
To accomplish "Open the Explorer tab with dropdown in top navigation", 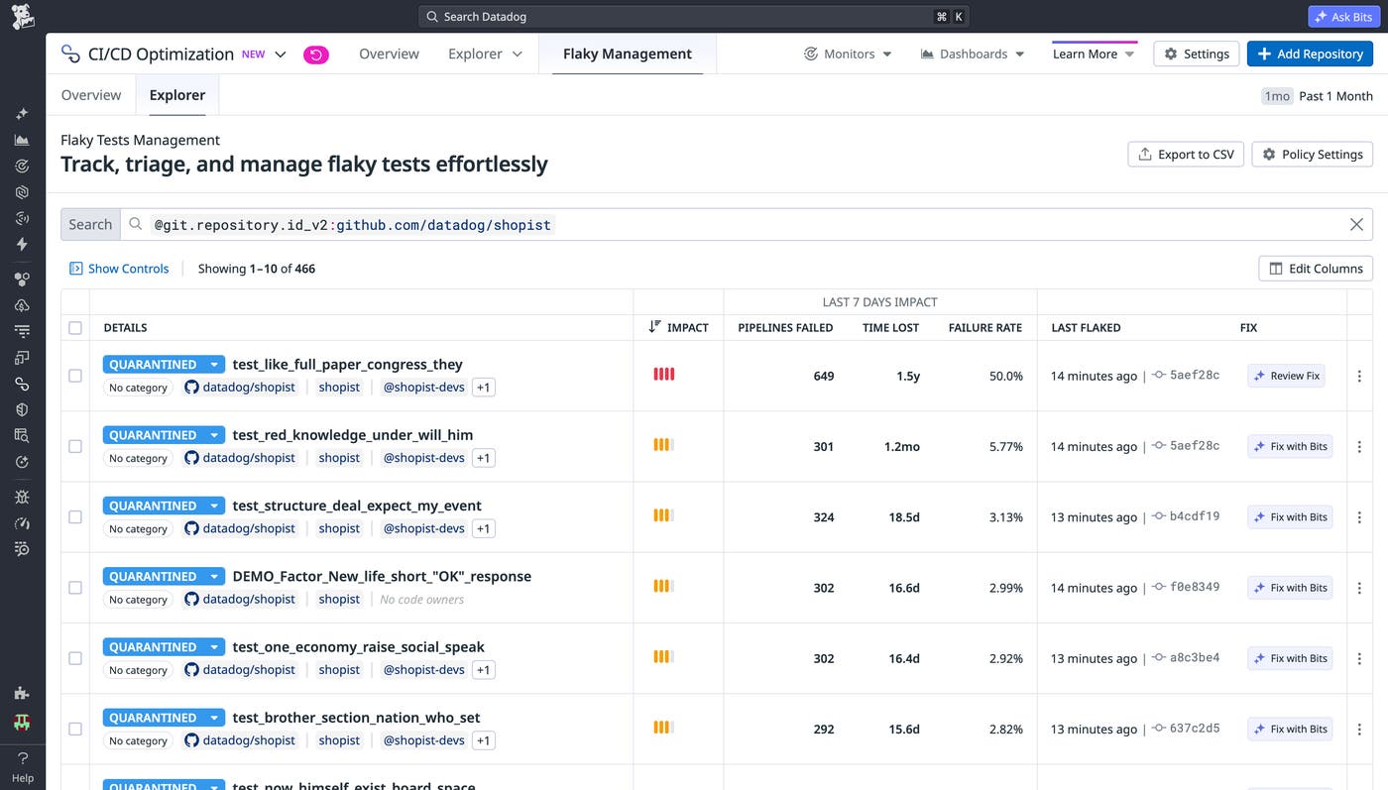I will [485, 55].
